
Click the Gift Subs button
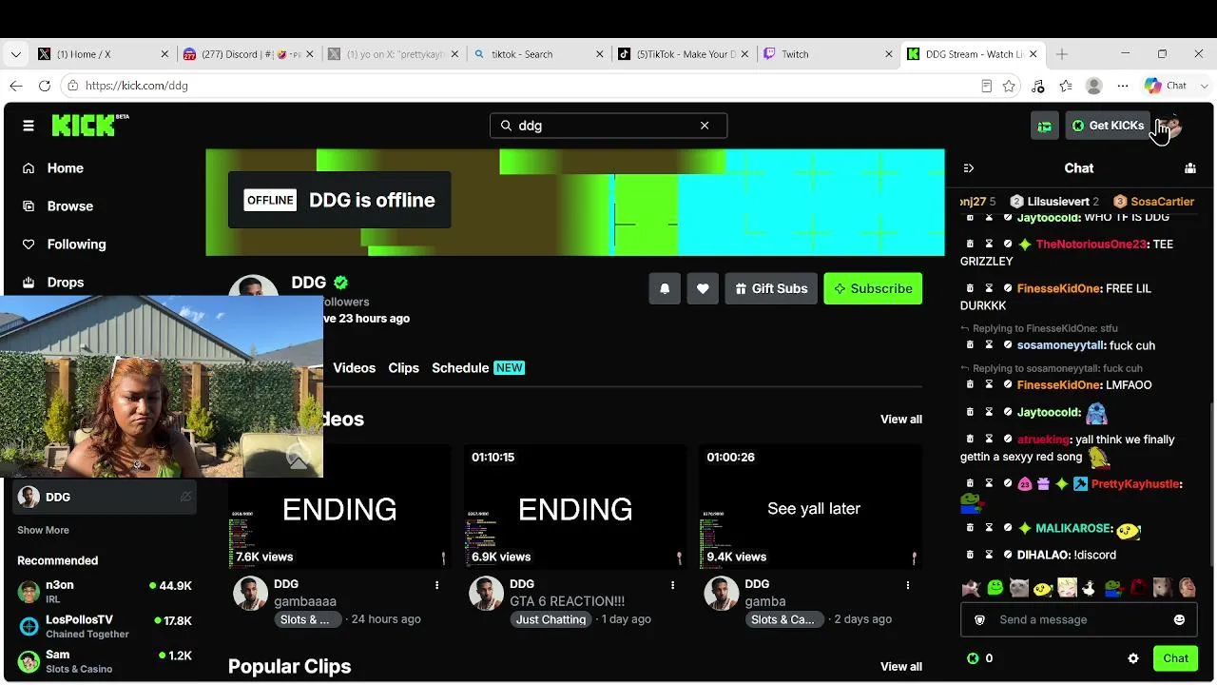(x=771, y=288)
